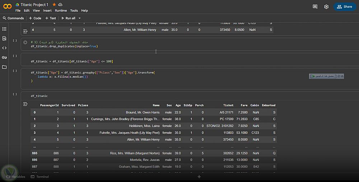The width and height of the screenshot is (359, 182).
Task: Click the output icon beside the df_titanic table
Action: point(25,104)
